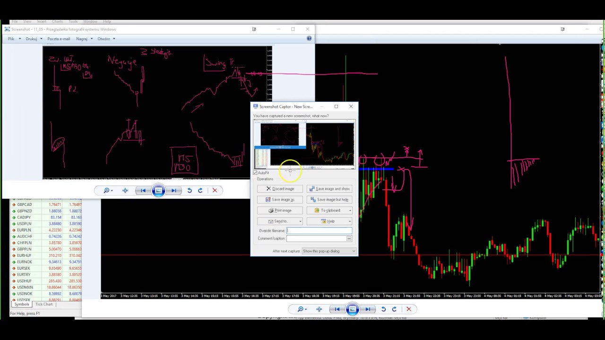Select GBPCAD row in Market Watch
The width and height of the screenshot is (605, 340).
pyautogui.click(x=46, y=205)
